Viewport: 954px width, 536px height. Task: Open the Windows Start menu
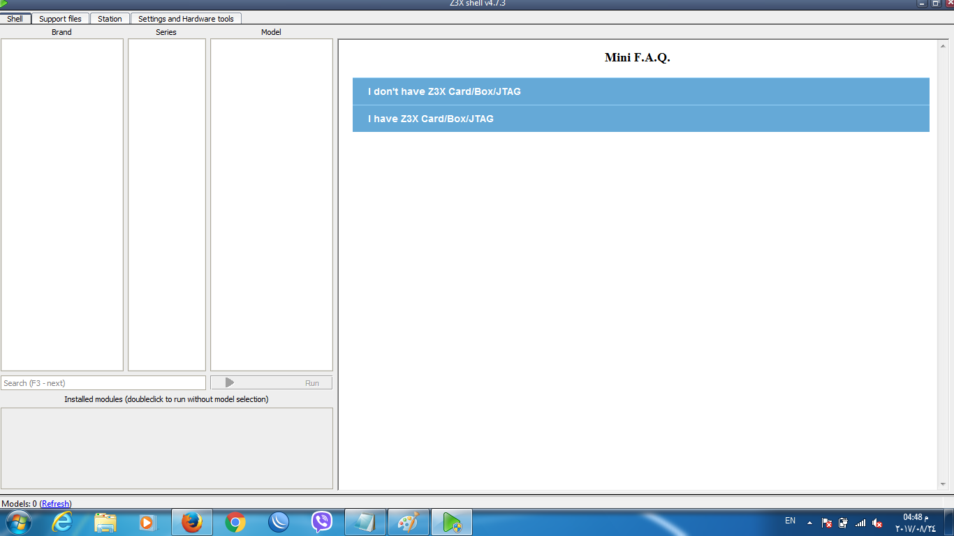18,522
